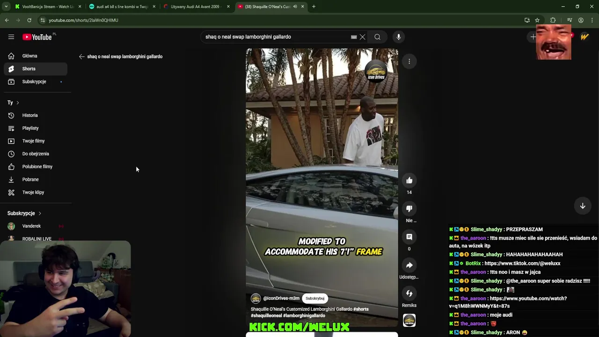
Task: Open @IconDrives-m3m channel link
Action: coord(281,298)
